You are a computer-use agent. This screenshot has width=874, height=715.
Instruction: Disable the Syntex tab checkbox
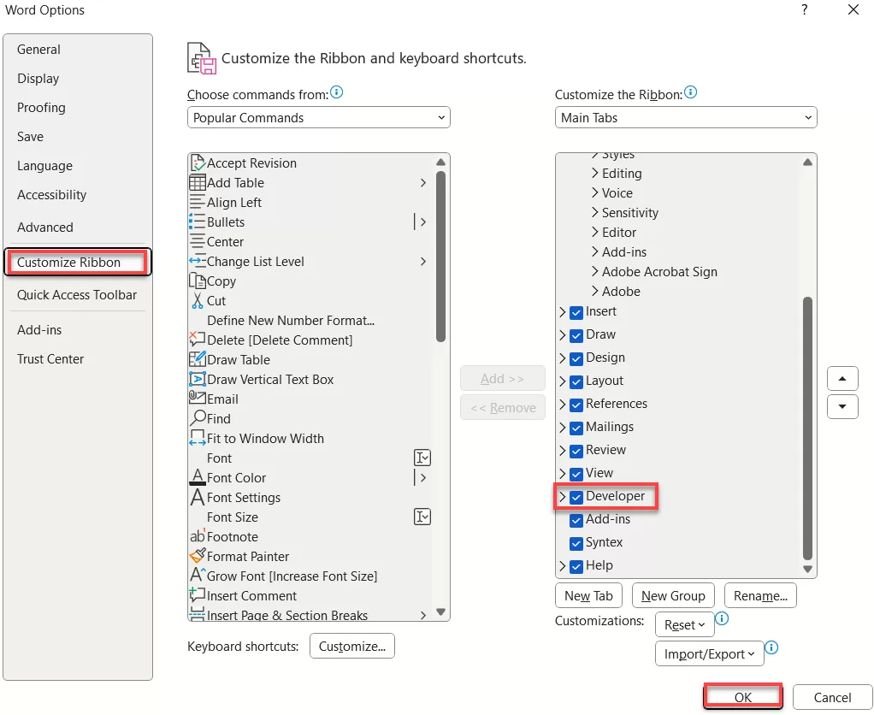pos(576,543)
